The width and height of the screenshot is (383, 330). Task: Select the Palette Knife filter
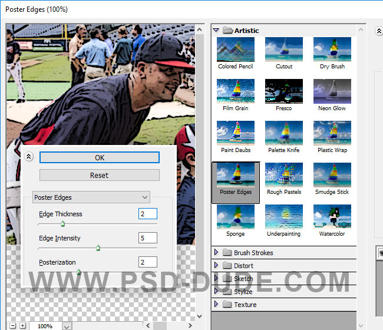(x=284, y=133)
